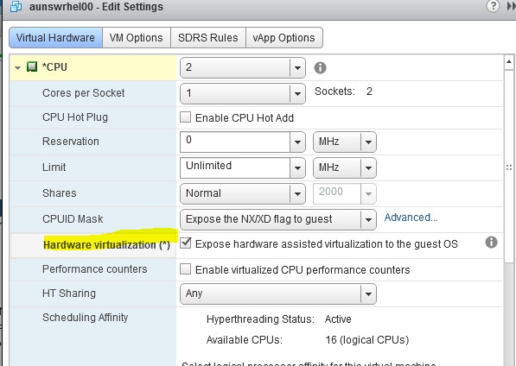Open the Reservation value dropdown arrow
The image size is (516, 366).
tap(297, 142)
